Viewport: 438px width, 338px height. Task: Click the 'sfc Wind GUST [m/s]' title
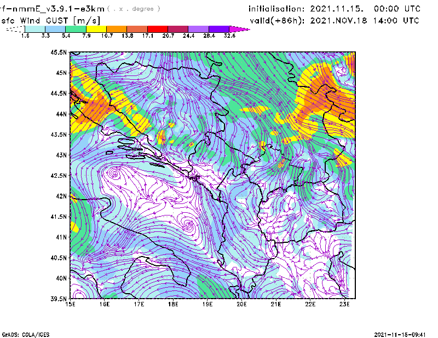coord(50,21)
